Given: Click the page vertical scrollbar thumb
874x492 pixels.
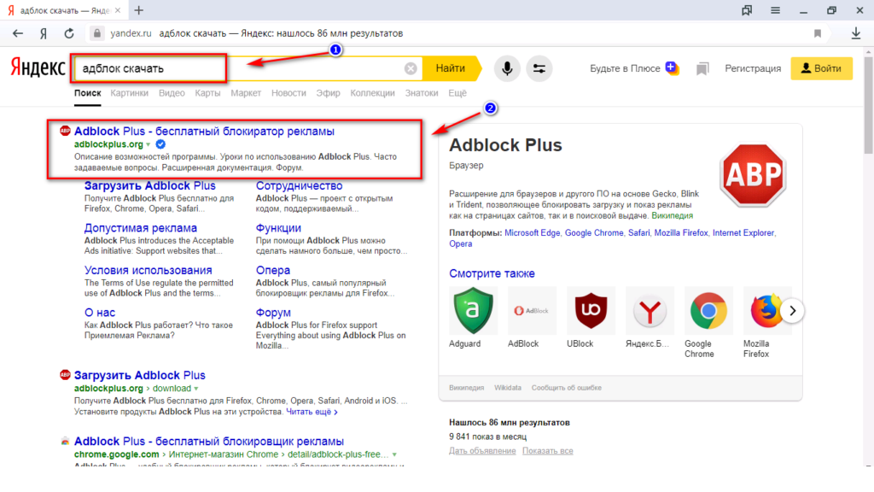Looking at the screenshot, I should [x=868, y=103].
